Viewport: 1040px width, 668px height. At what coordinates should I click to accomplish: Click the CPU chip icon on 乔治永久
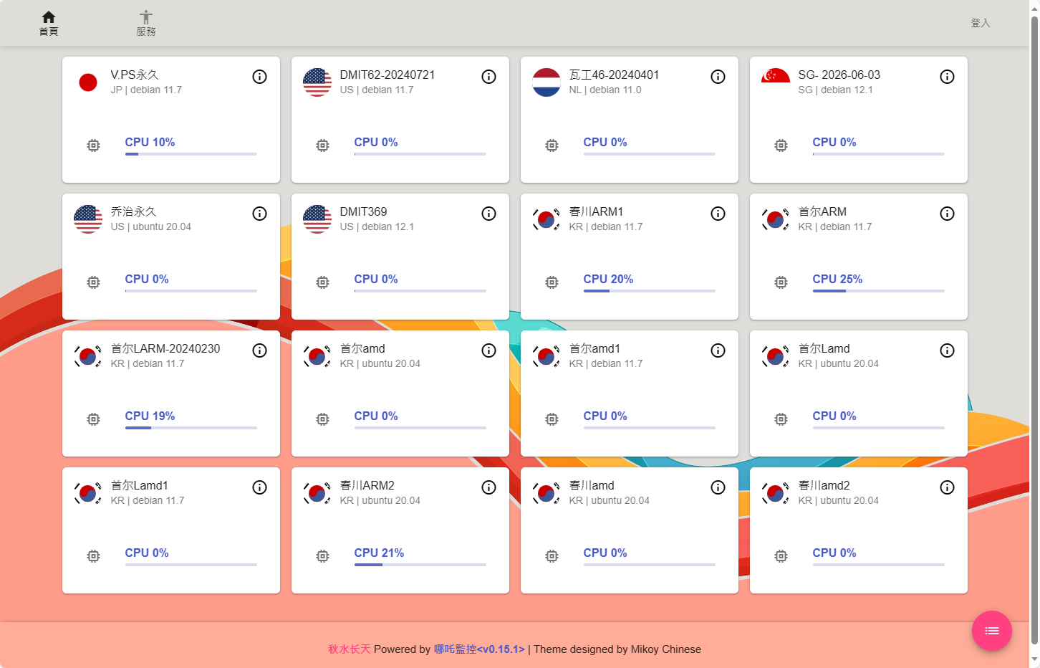(94, 282)
